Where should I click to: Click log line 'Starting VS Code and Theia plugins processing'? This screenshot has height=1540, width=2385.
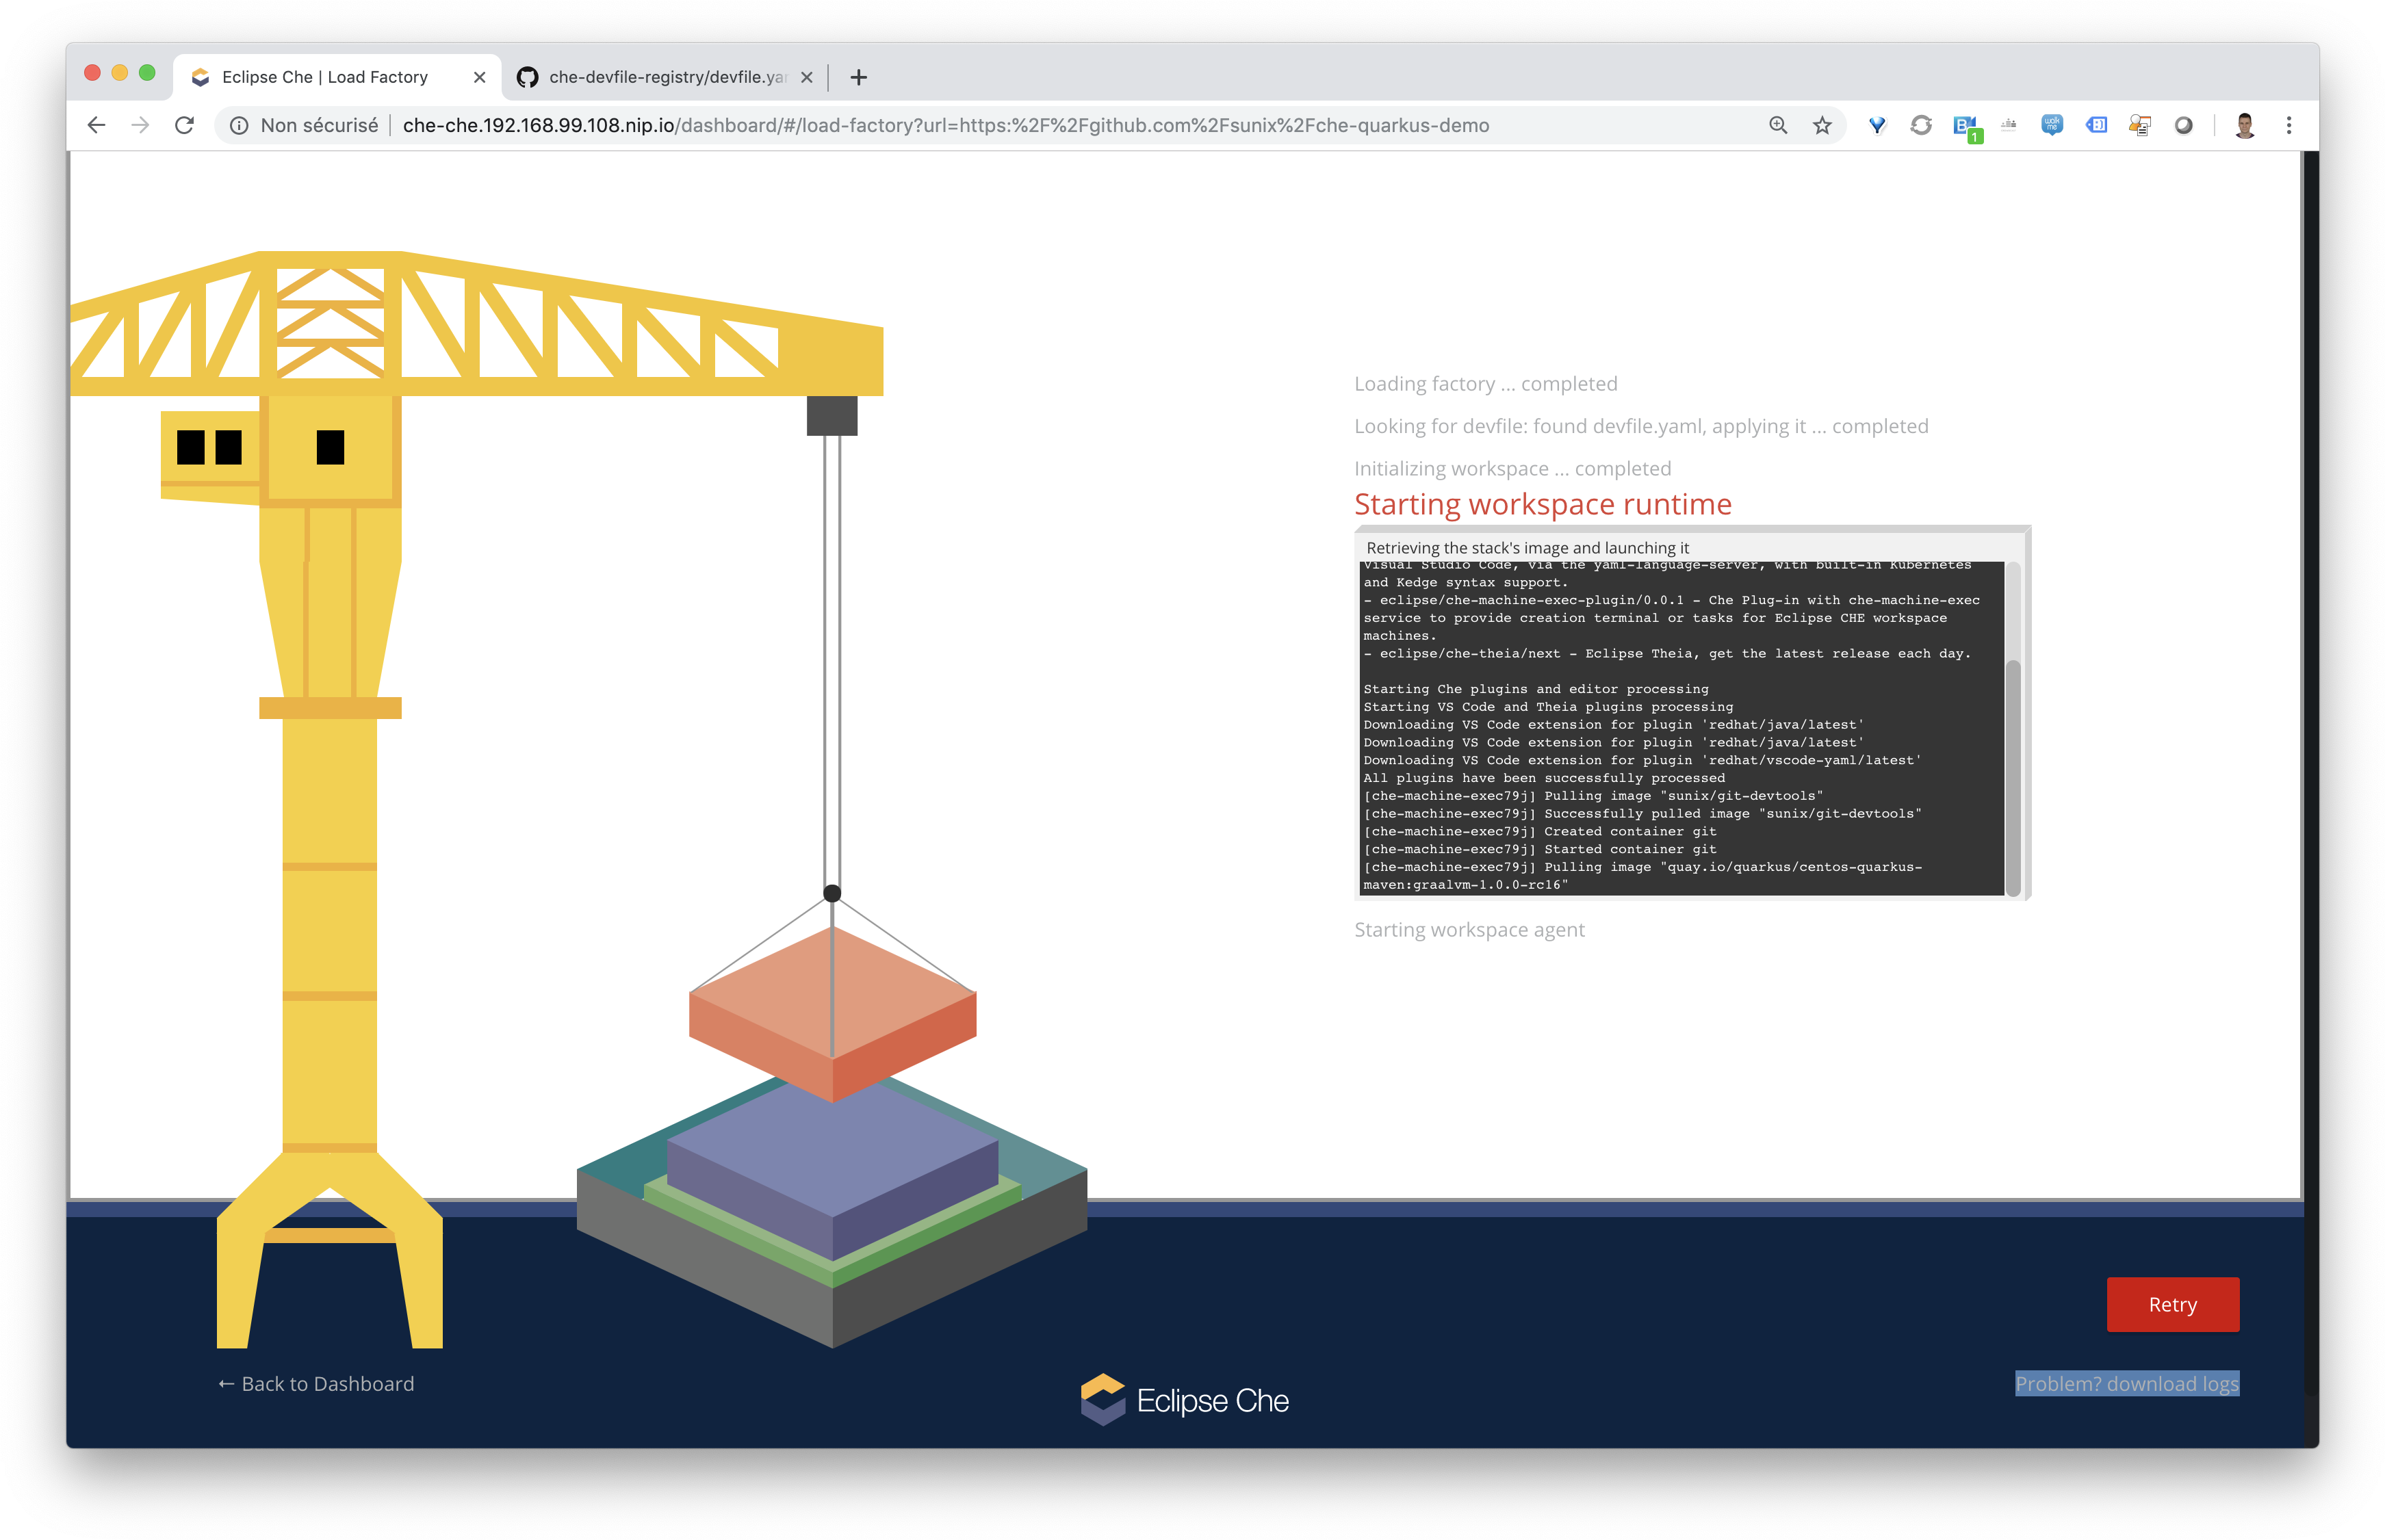pyautogui.click(x=1548, y=707)
